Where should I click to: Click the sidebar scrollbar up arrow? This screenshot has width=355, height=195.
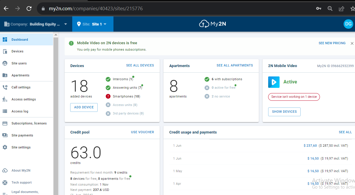point(56,35)
